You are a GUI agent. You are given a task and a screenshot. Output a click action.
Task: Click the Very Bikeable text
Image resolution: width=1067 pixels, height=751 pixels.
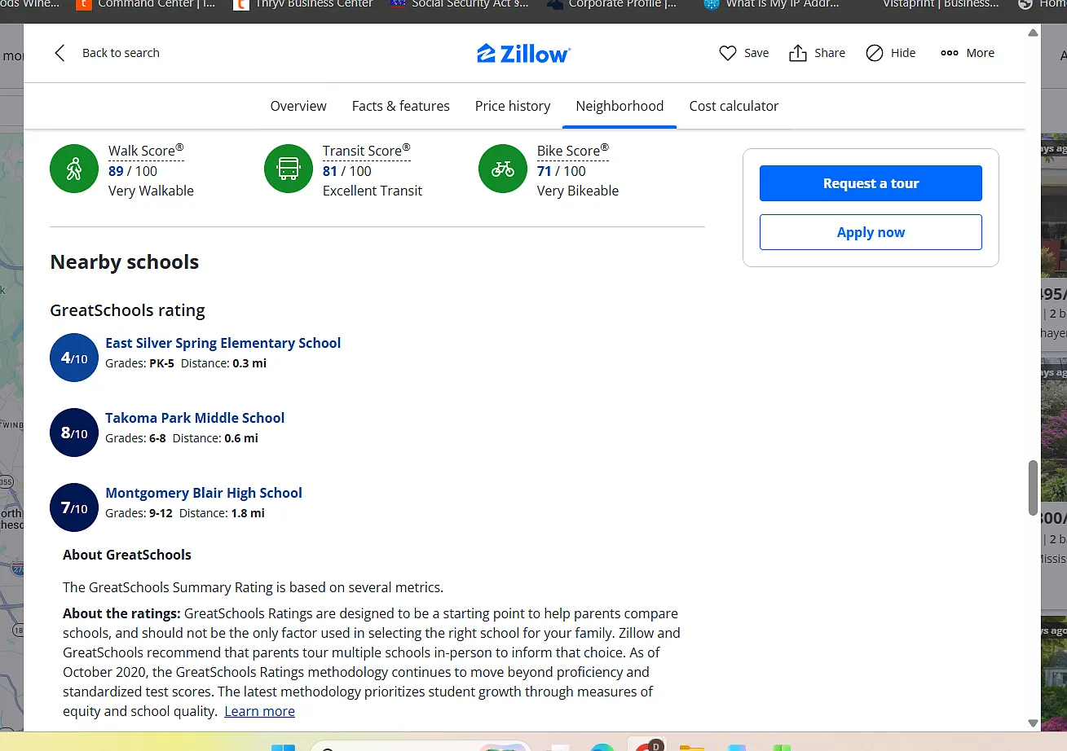pos(578,191)
